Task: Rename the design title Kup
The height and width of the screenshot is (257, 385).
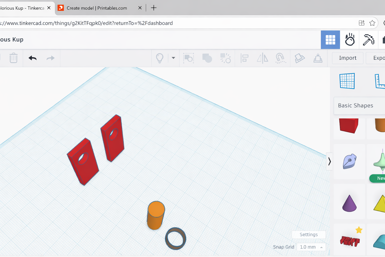Action: tap(12, 40)
